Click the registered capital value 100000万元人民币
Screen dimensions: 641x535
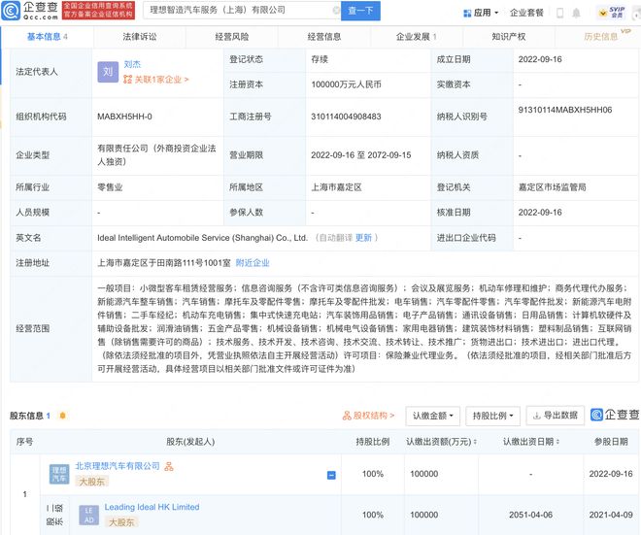(x=347, y=84)
